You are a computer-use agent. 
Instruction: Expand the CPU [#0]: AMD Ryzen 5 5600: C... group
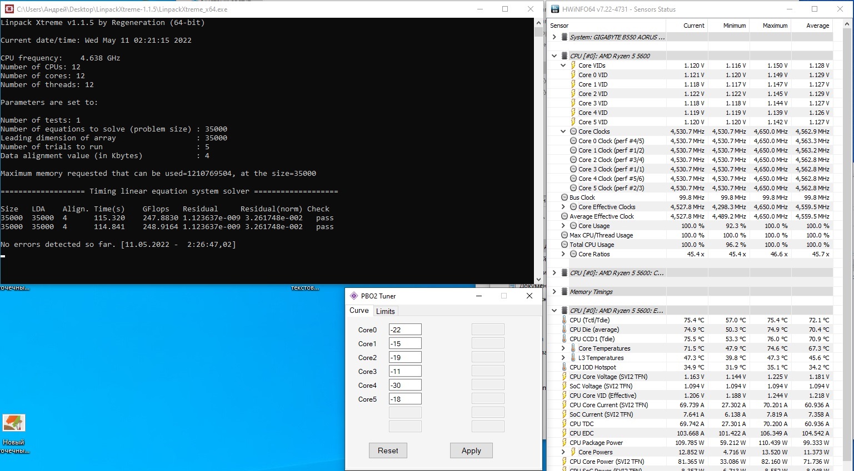pos(554,273)
